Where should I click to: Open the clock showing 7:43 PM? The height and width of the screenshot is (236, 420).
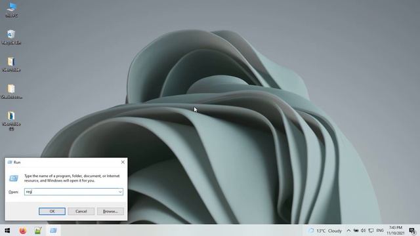[x=395, y=230]
